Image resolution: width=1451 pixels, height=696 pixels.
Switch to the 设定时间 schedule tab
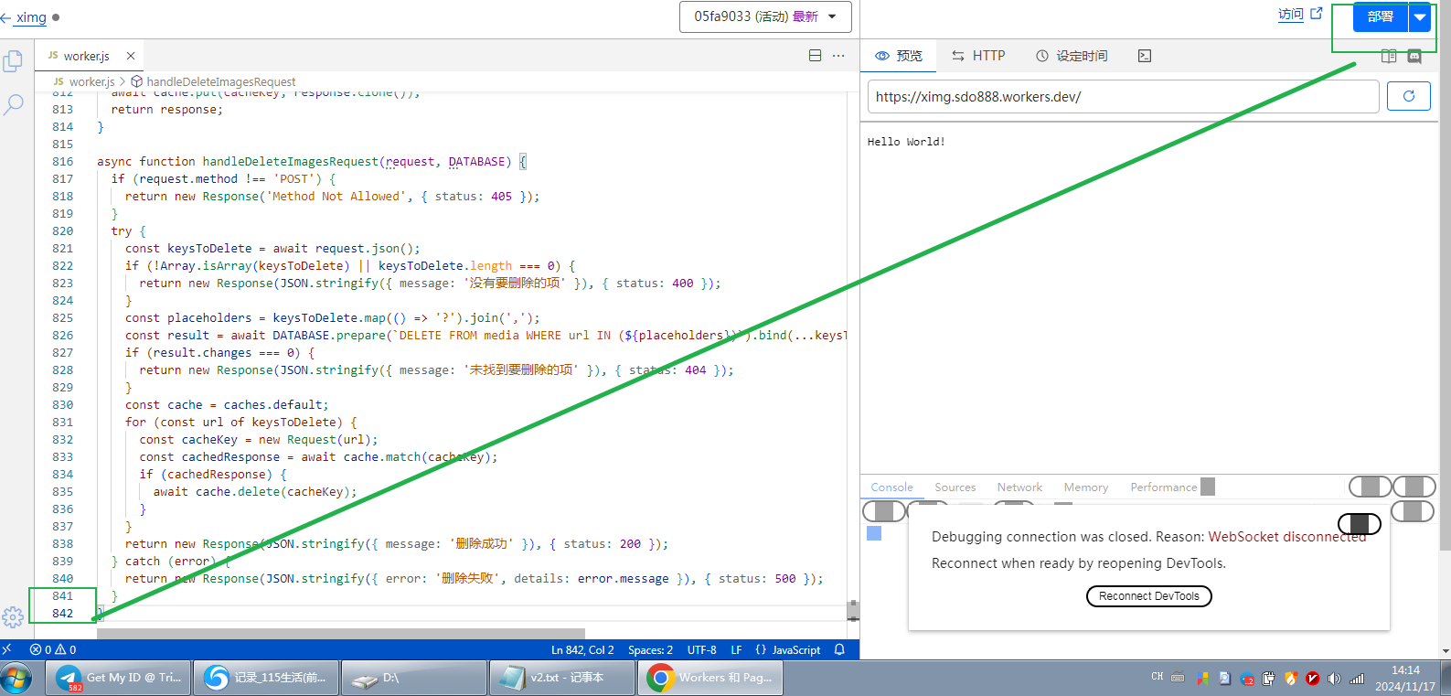1072,56
